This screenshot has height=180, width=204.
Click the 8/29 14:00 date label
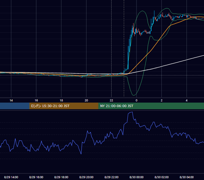(x=11, y=177)
